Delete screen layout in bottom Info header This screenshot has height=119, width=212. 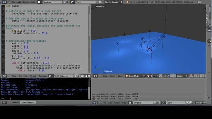tap(158, 103)
